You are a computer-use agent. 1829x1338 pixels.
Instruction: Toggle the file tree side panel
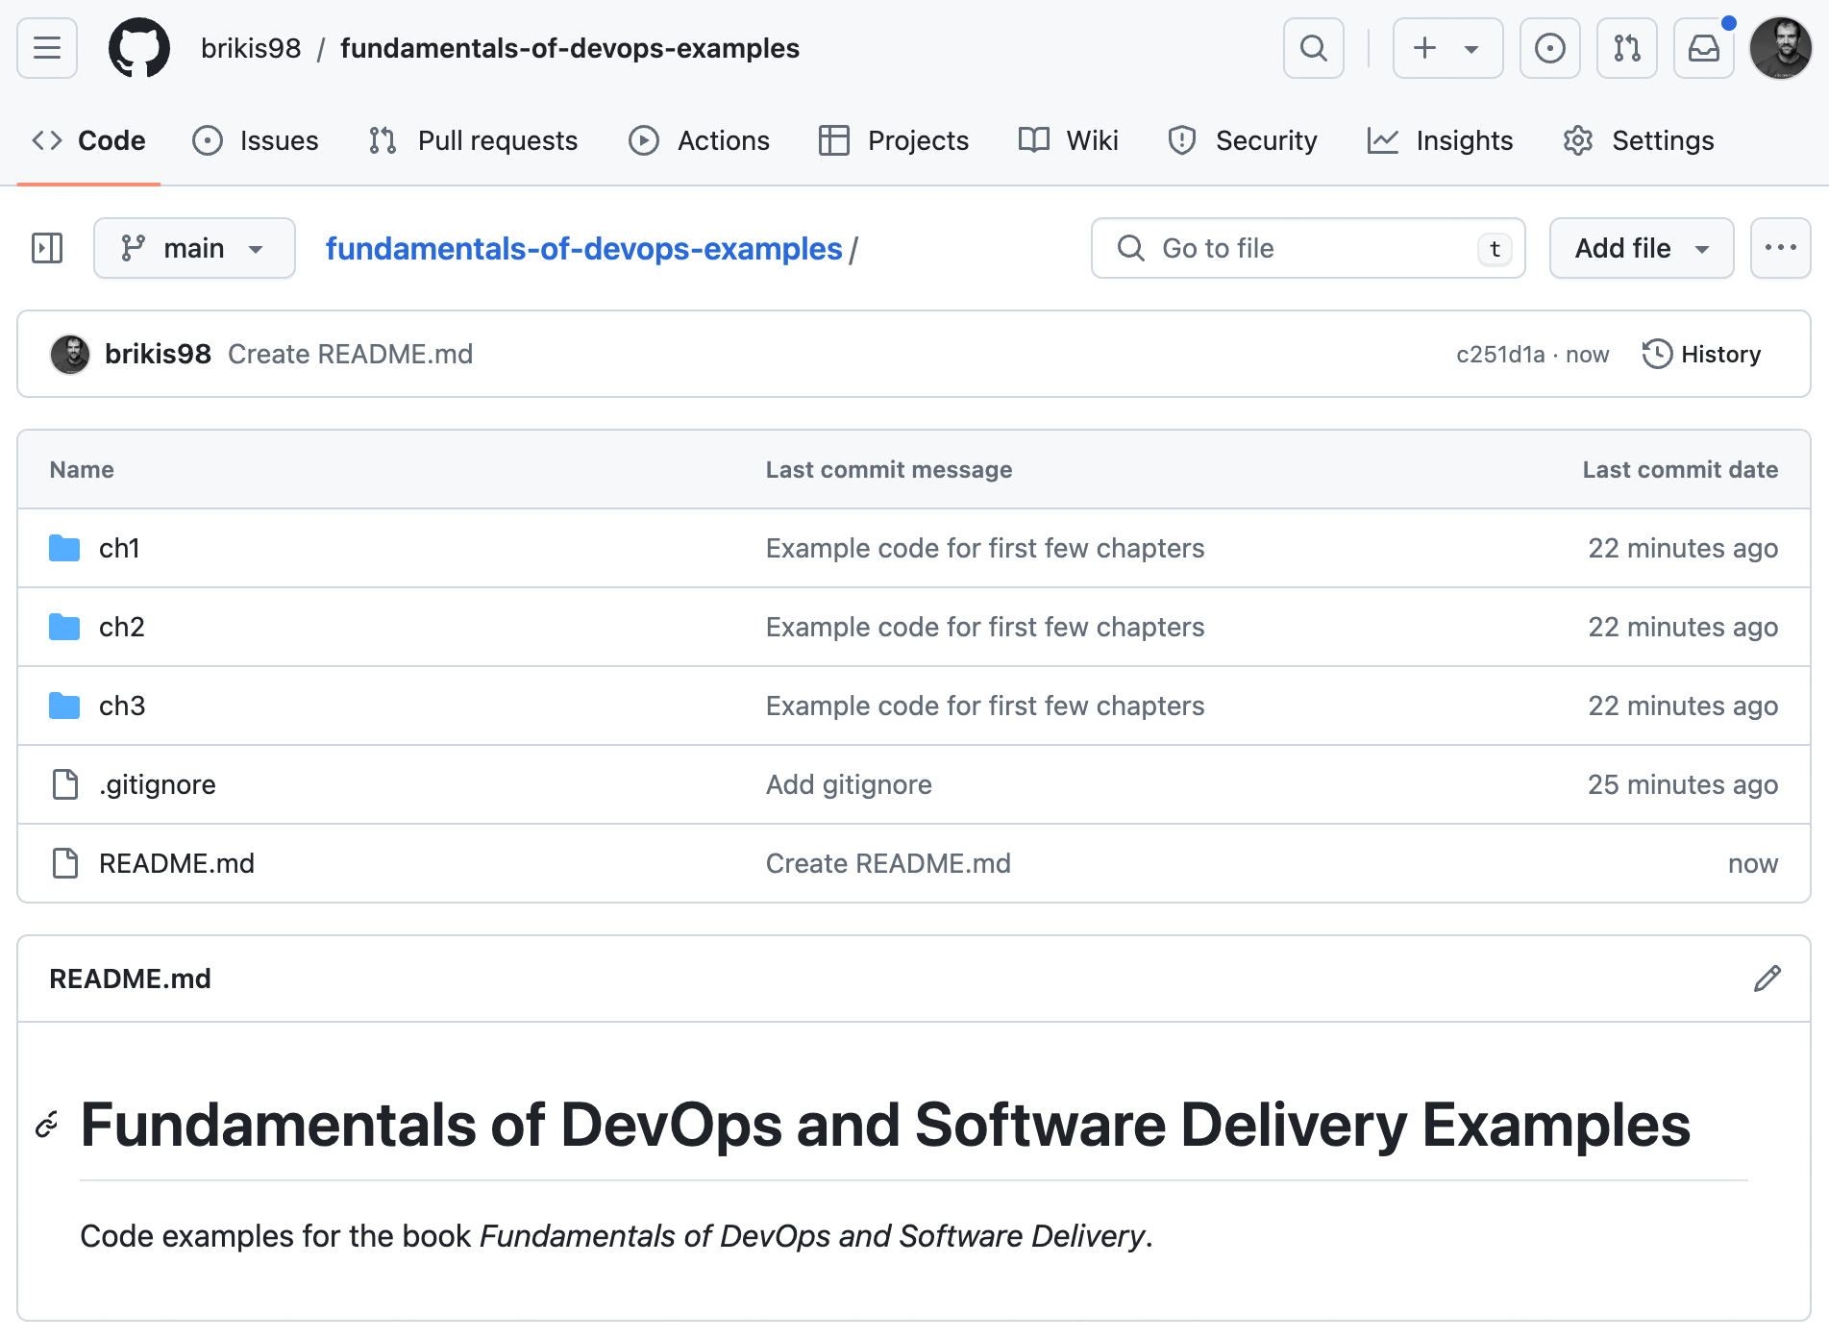[47, 248]
